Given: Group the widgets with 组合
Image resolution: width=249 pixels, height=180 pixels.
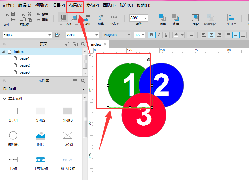Looking at the screenshot, I should (x=196, y=20).
